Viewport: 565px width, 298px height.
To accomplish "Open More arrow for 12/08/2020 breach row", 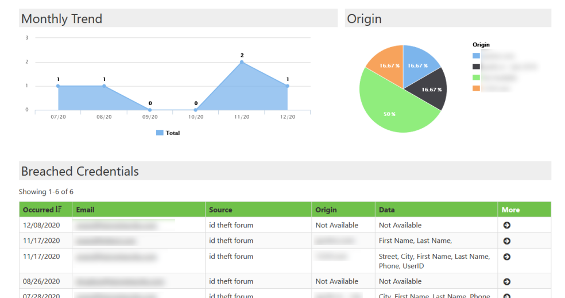I will click(x=506, y=225).
